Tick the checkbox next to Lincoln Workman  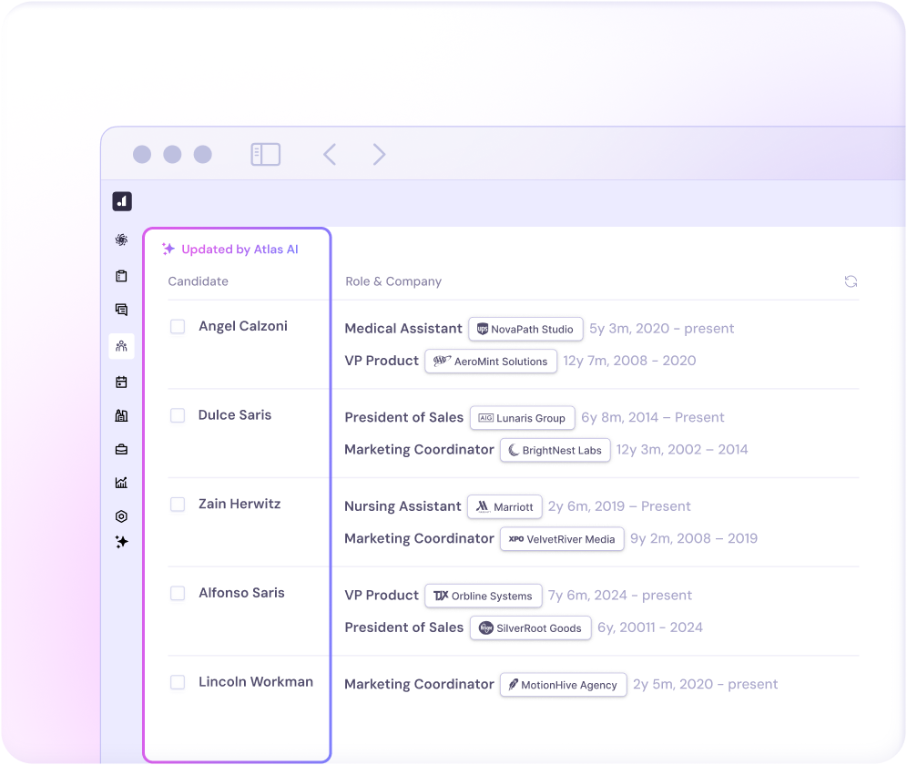178,682
